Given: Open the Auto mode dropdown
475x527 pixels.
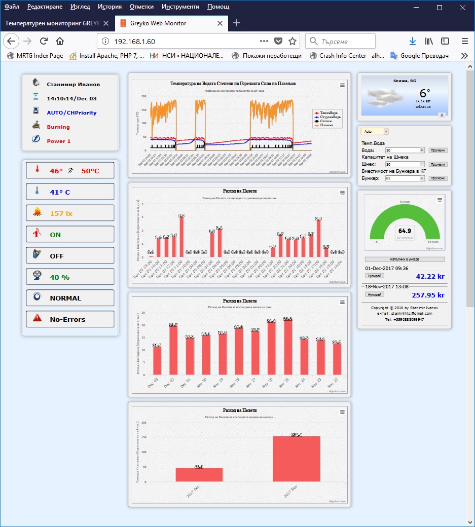Looking at the screenshot, I should coord(375,131).
